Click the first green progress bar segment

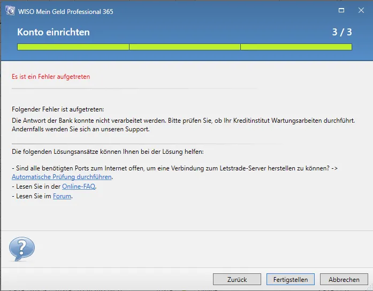pyautogui.click(x=73, y=47)
